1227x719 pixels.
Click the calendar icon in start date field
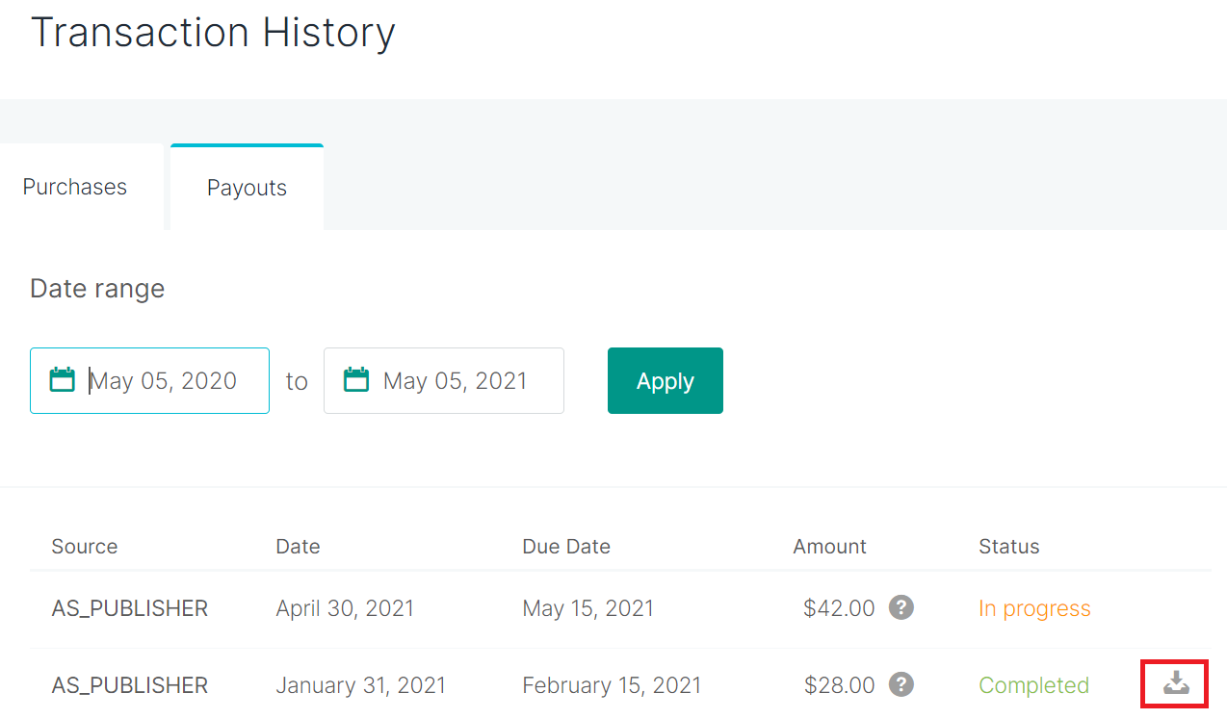[x=63, y=379]
